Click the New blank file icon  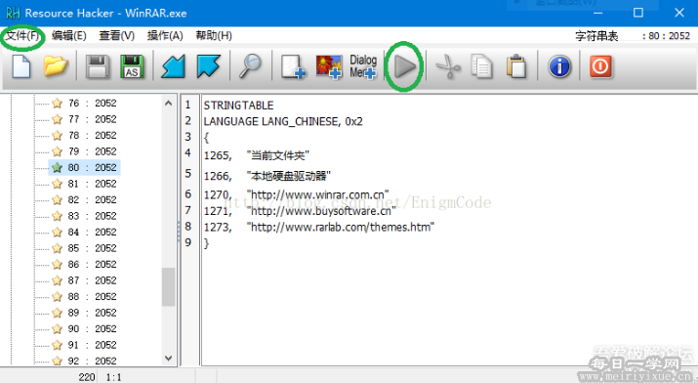pos(21,66)
